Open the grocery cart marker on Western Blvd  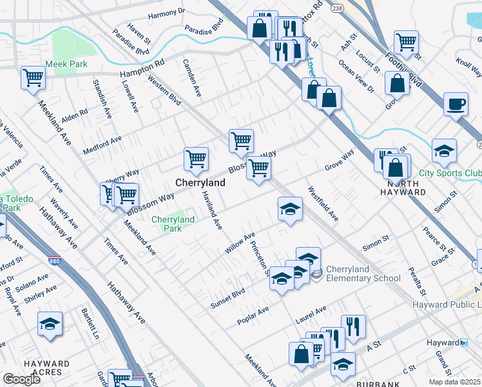pyautogui.click(x=241, y=142)
